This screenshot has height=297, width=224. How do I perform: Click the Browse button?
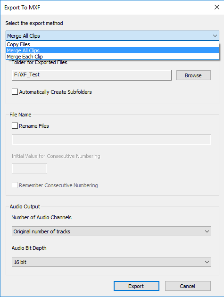(x=193, y=75)
